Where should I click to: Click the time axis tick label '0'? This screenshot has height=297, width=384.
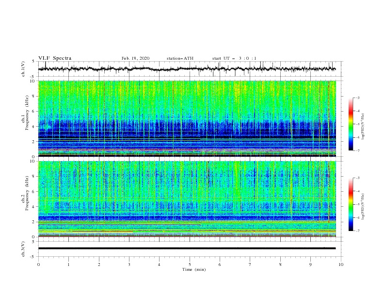[38, 264]
